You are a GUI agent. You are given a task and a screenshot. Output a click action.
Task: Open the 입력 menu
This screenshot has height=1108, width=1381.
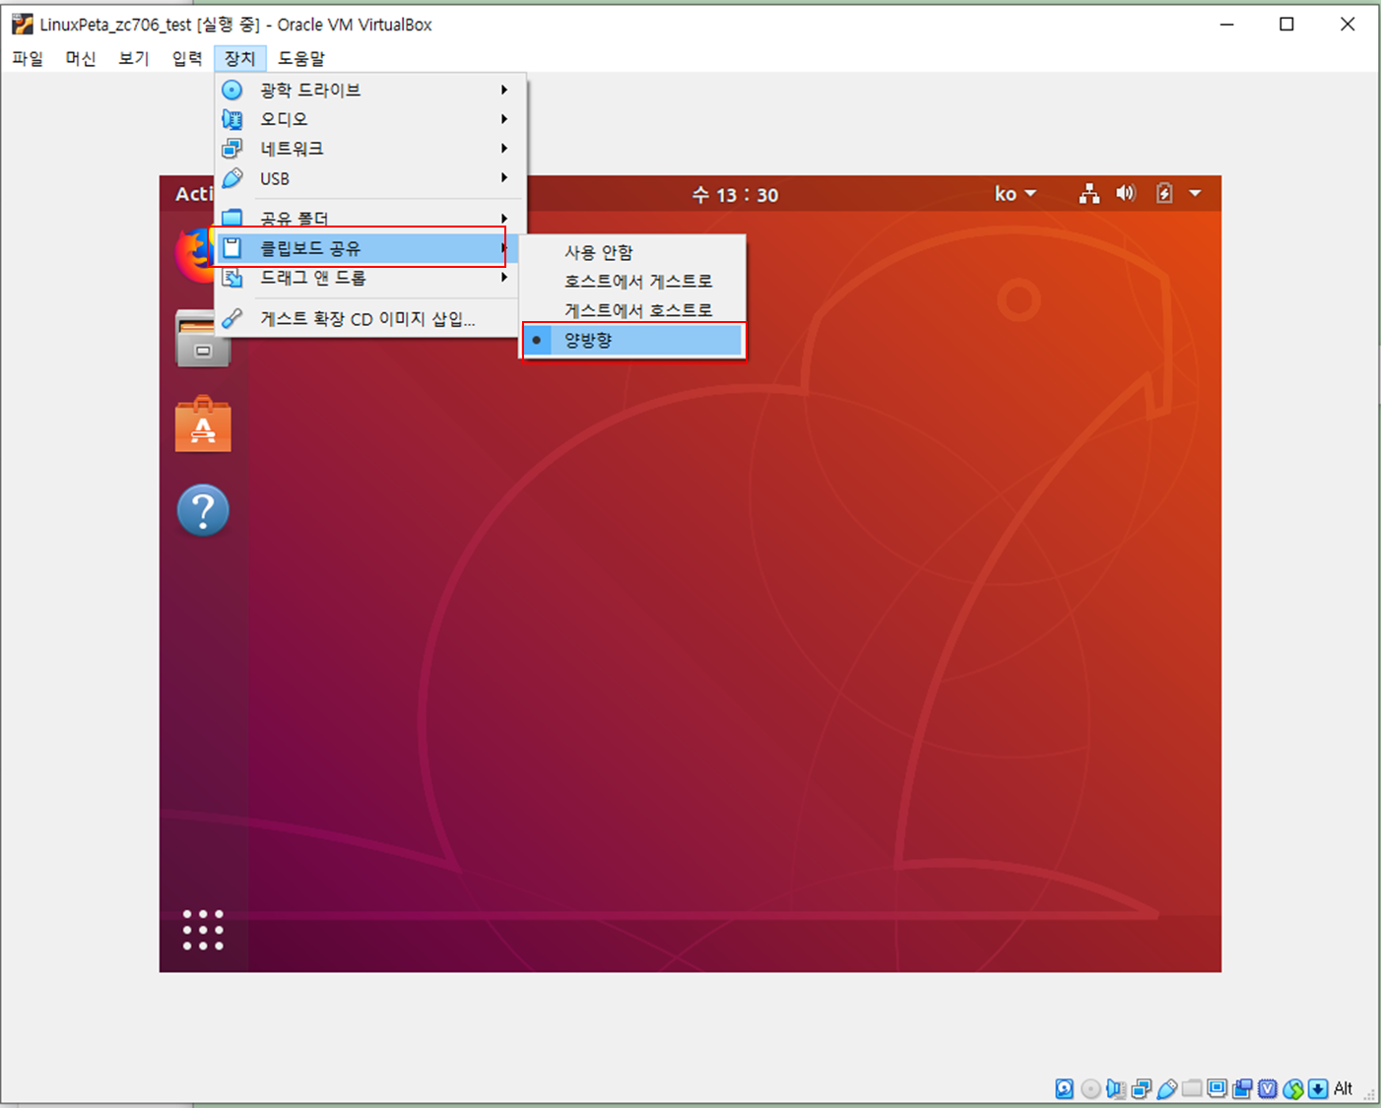coord(187,58)
